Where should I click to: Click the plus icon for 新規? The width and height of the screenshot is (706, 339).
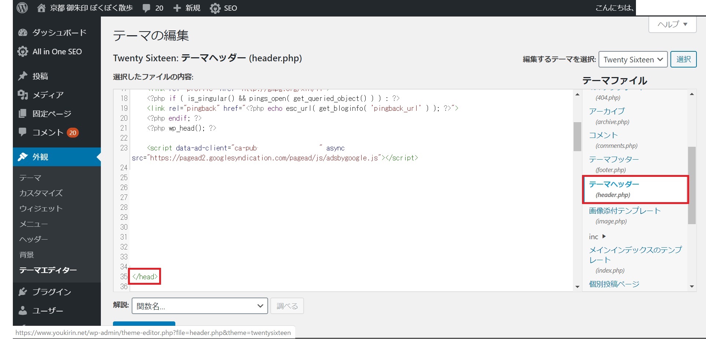(x=177, y=8)
